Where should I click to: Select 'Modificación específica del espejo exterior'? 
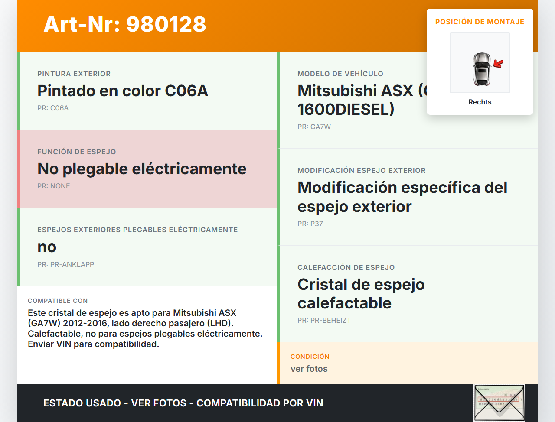[x=402, y=197]
